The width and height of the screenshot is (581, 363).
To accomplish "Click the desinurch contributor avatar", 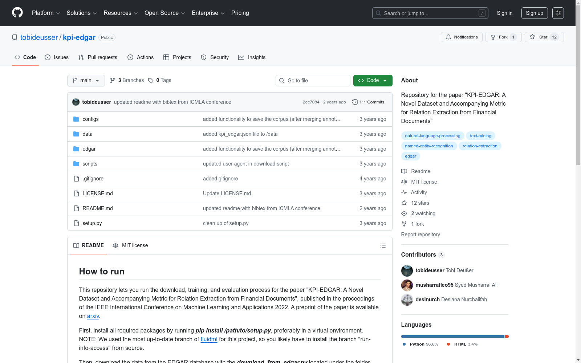I will tap(407, 299).
